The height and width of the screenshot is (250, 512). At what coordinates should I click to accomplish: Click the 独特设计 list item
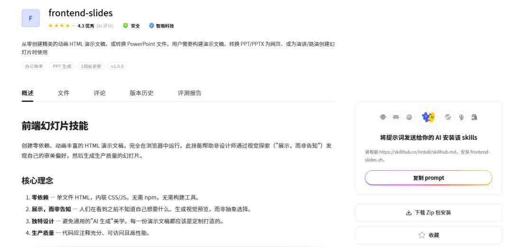(128, 221)
